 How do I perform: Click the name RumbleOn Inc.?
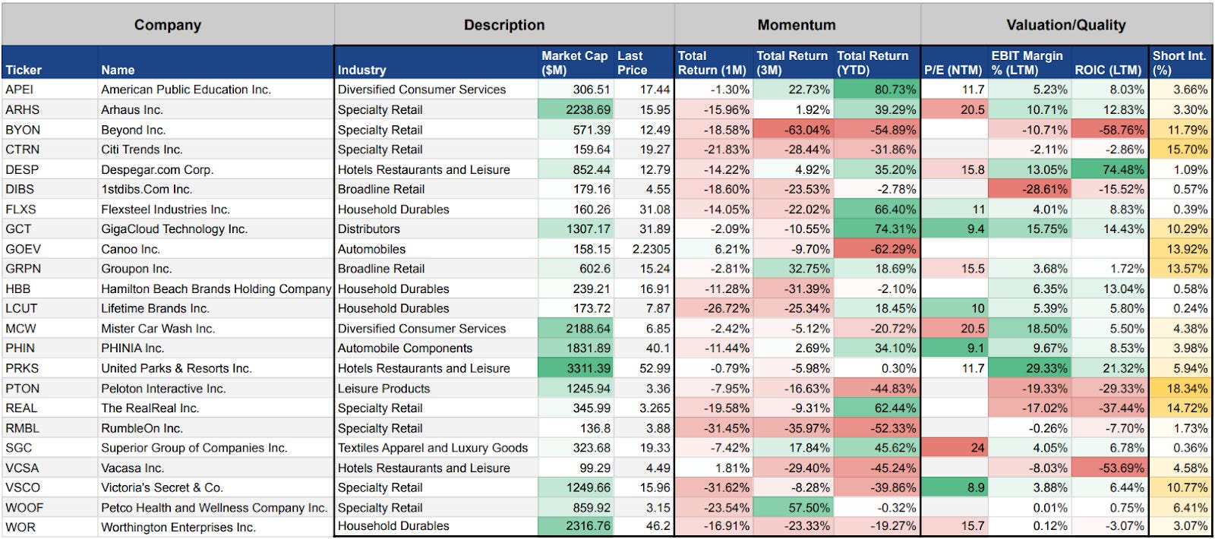pos(142,428)
